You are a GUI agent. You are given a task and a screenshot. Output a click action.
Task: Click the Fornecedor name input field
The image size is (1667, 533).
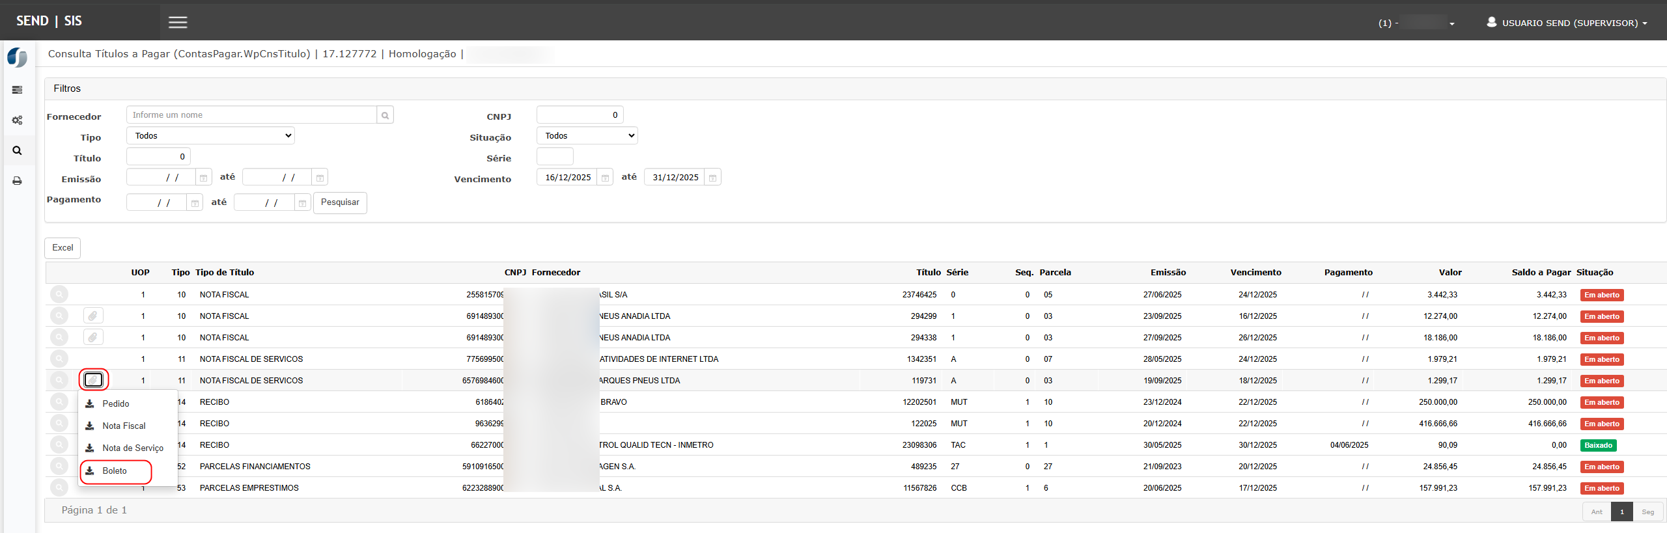tap(251, 115)
